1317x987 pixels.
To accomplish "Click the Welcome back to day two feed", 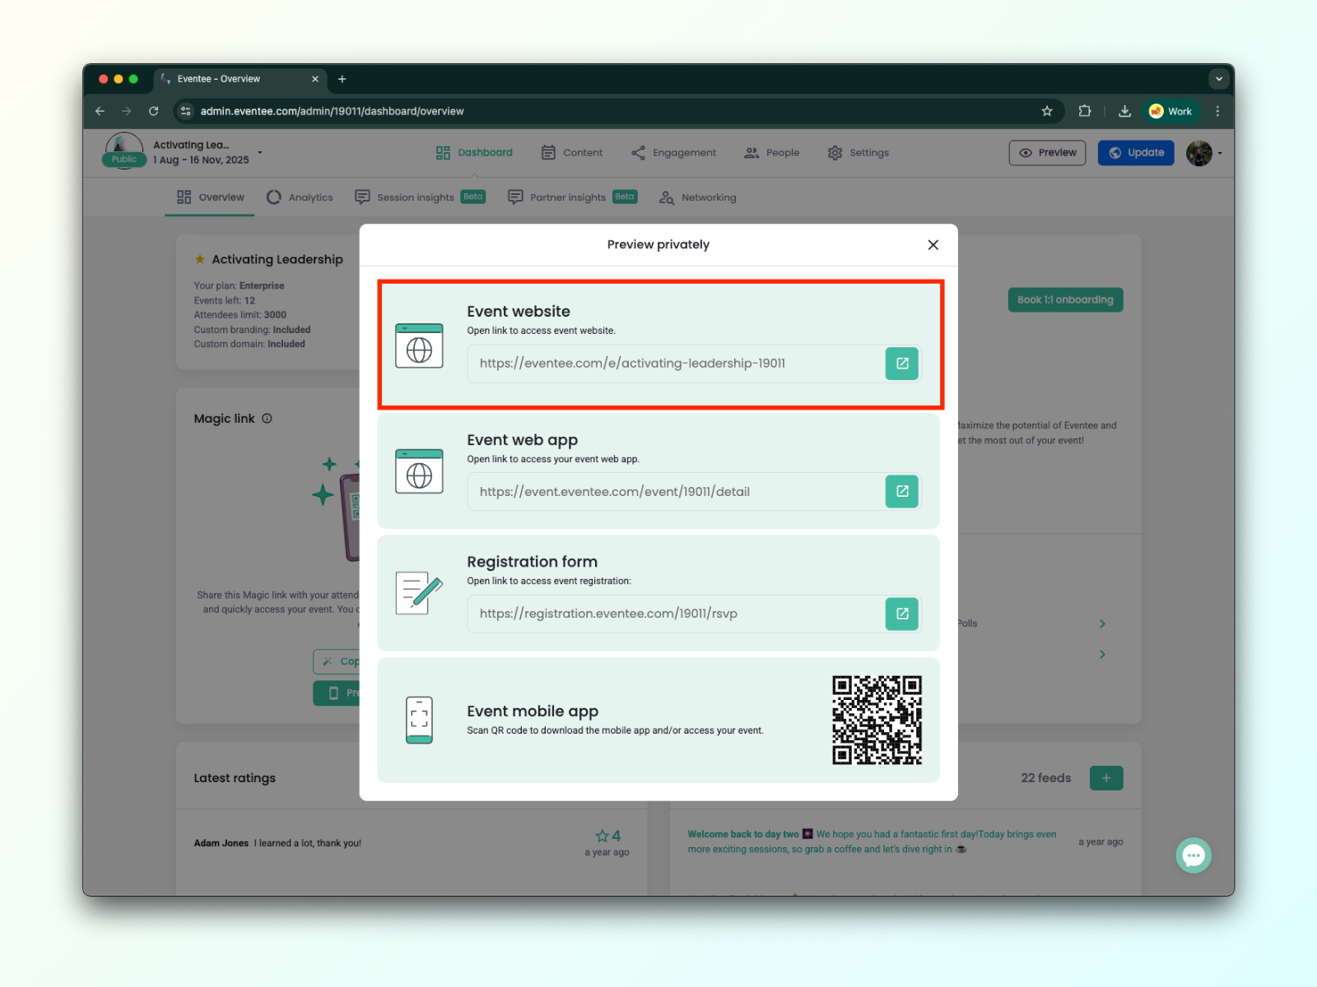I will click(x=873, y=841).
